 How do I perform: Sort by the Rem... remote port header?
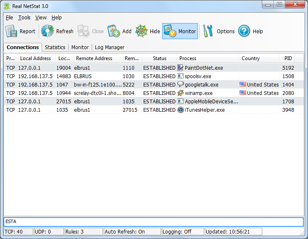coord(132,58)
